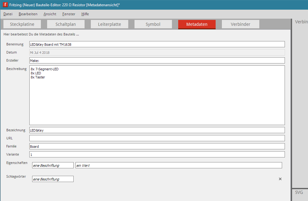Click the Schlagwörter label
308x201 pixels.
click(x=16, y=176)
